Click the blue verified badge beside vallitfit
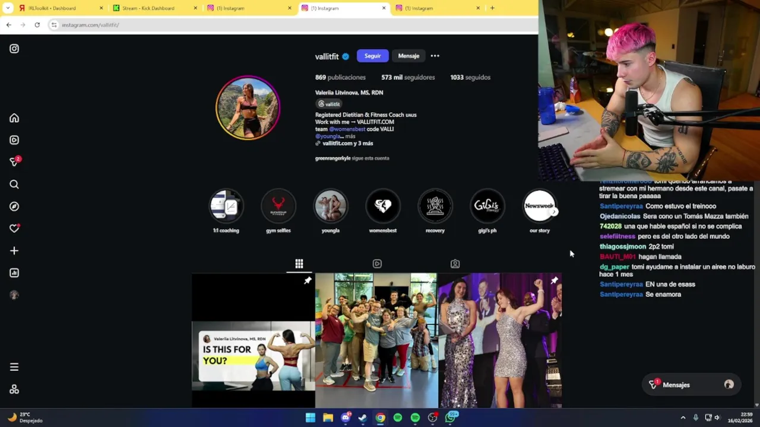Screen dimensions: 760x427 click(346, 56)
